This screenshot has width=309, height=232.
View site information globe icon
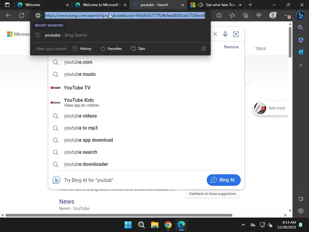click(38, 15)
